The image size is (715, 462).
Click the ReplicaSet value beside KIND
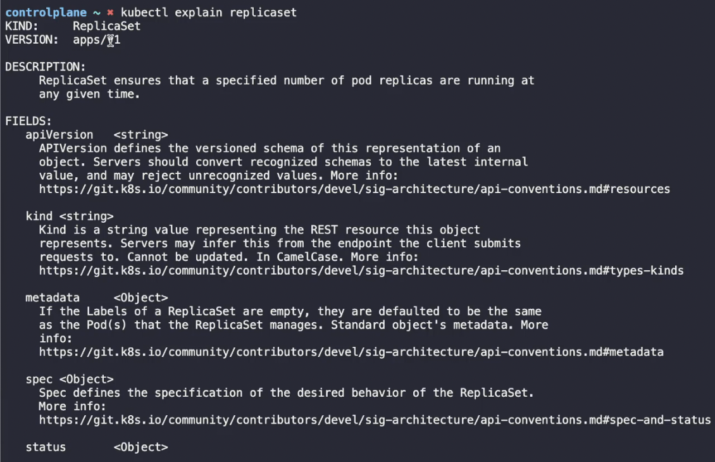[x=107, y=27]
